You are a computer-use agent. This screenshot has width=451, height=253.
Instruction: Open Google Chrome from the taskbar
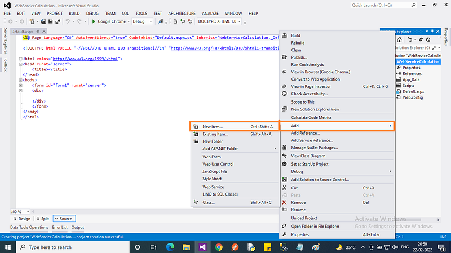click(x=219, y=247)
